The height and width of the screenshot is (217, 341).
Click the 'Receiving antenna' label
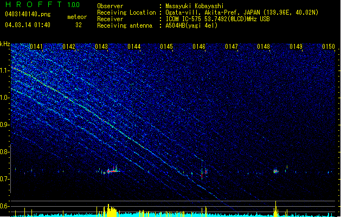point(125,25)
